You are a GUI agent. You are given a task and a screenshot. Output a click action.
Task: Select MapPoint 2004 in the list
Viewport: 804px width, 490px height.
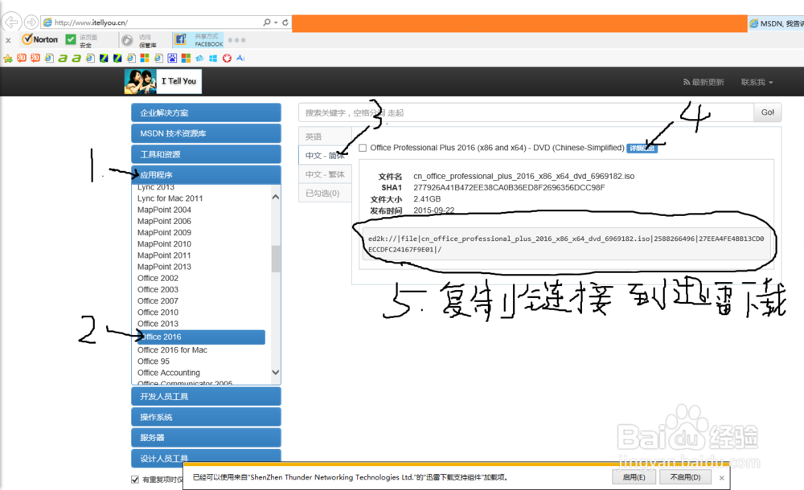164,210
